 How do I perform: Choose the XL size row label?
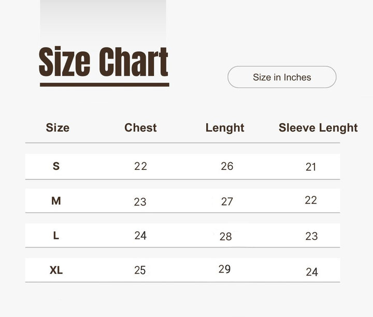(x=56, y=270)
